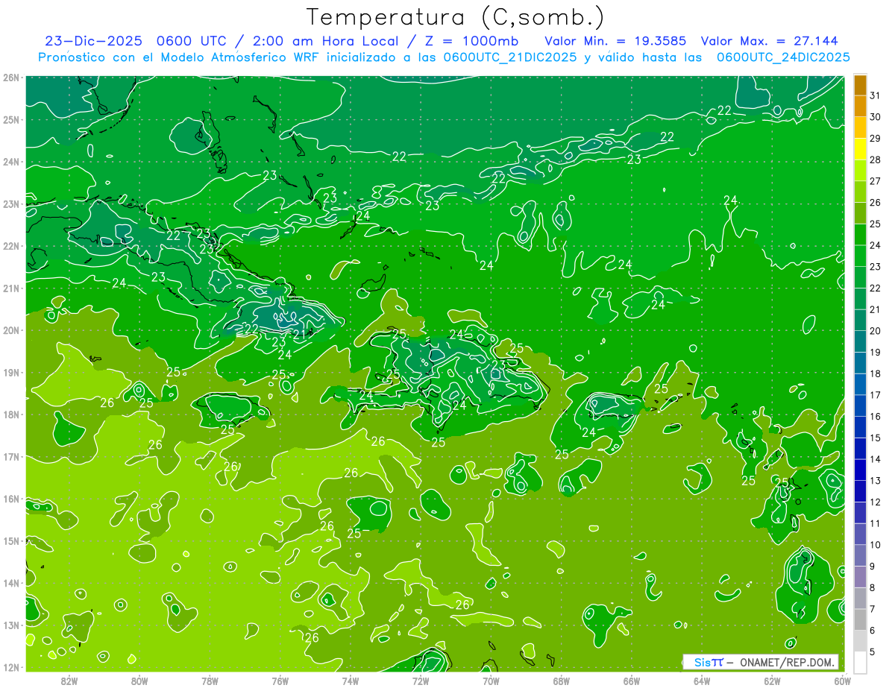
Task: Click the latitude axis label "26N"
Action: click(11, 78)
